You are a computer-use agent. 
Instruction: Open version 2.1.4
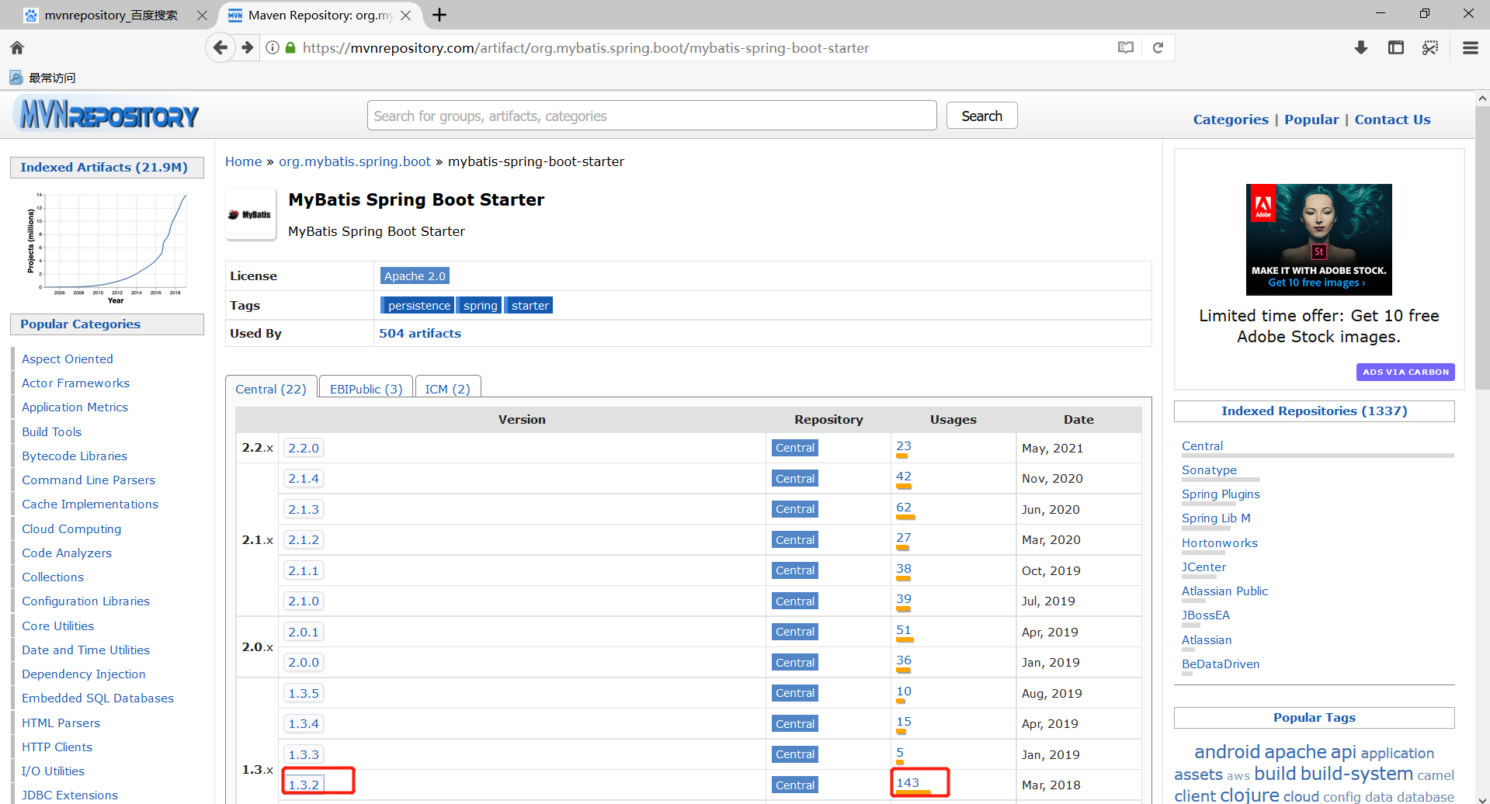(304, 478)
